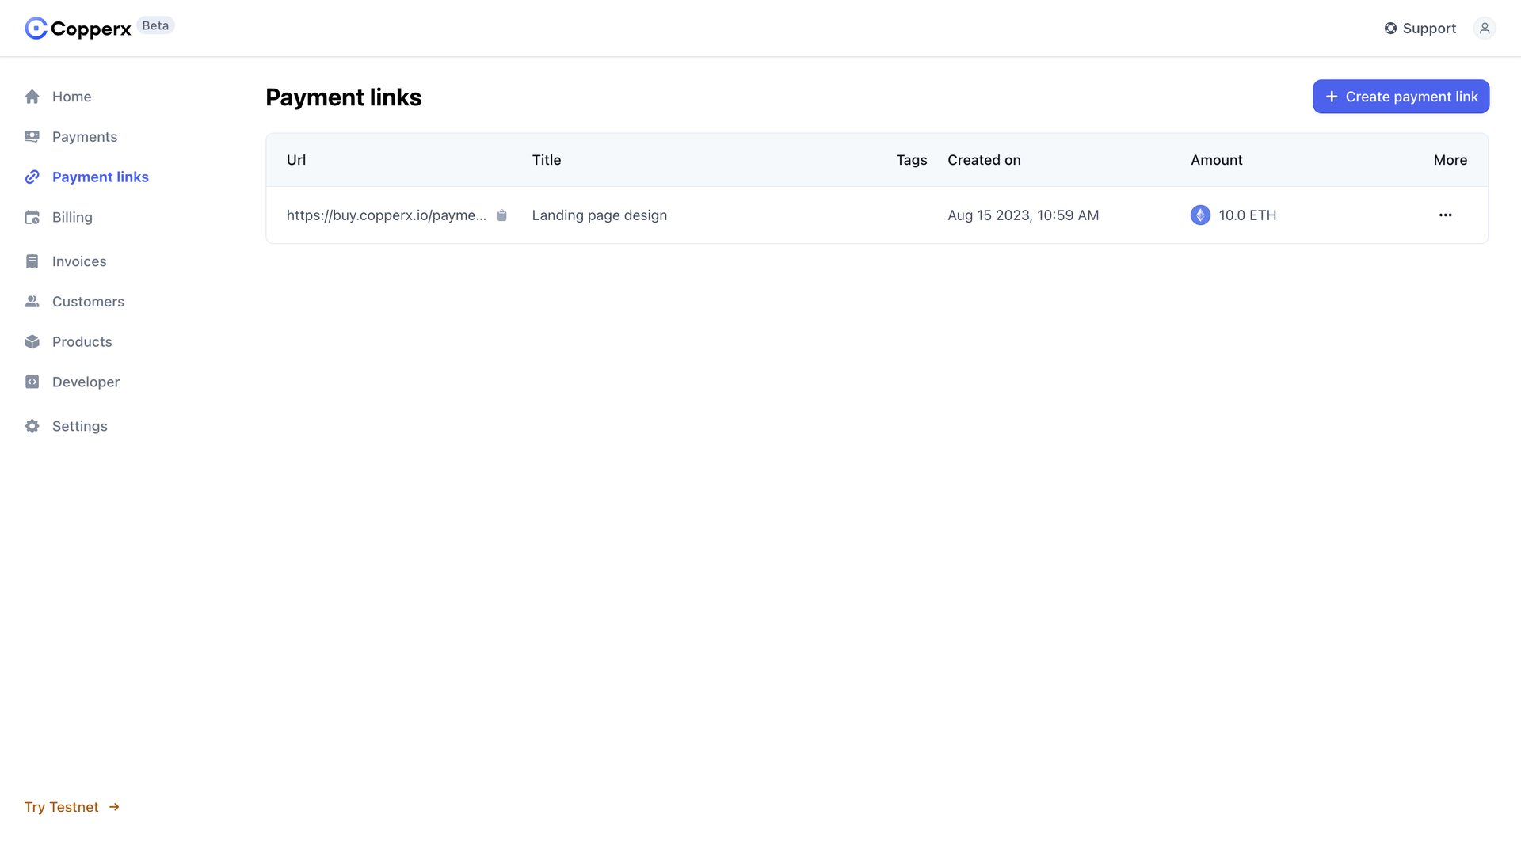Click the Settings gear icon
This screenshot has height=841, width=1521.
tap(32, 426)
